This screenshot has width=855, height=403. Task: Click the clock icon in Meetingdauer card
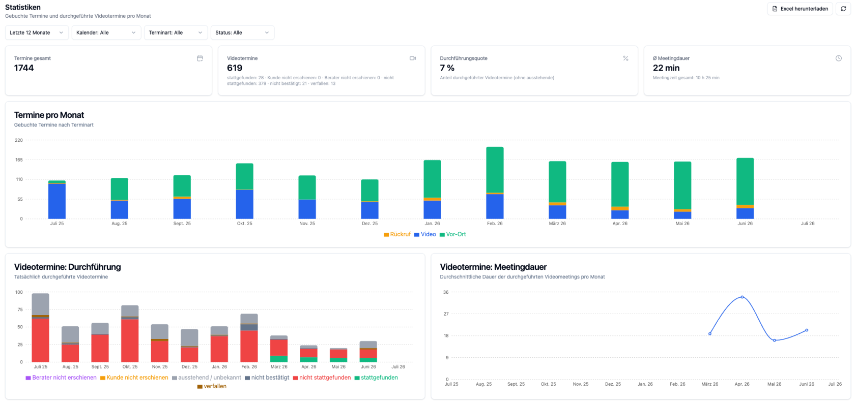tap(838, 58)
